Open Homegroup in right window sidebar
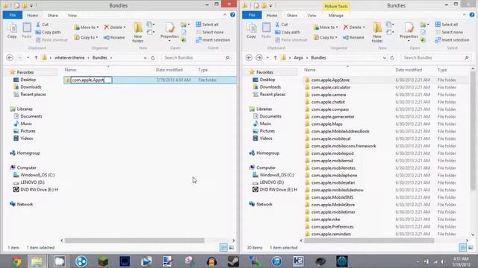The width and height of the screenshot is (478, 268). pos(267,153)
